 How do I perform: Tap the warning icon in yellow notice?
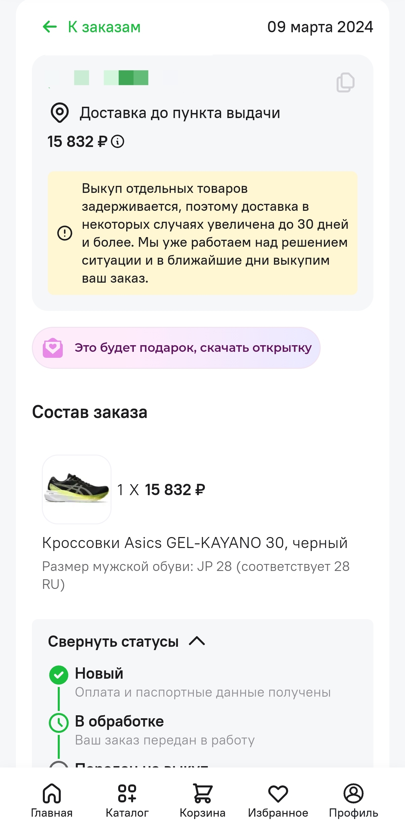(65, 233)
